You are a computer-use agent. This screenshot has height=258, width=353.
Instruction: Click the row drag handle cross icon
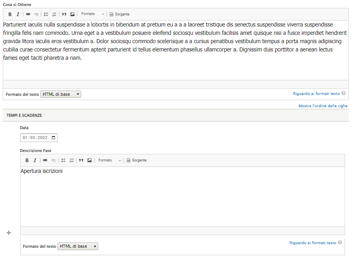point(9,233)
